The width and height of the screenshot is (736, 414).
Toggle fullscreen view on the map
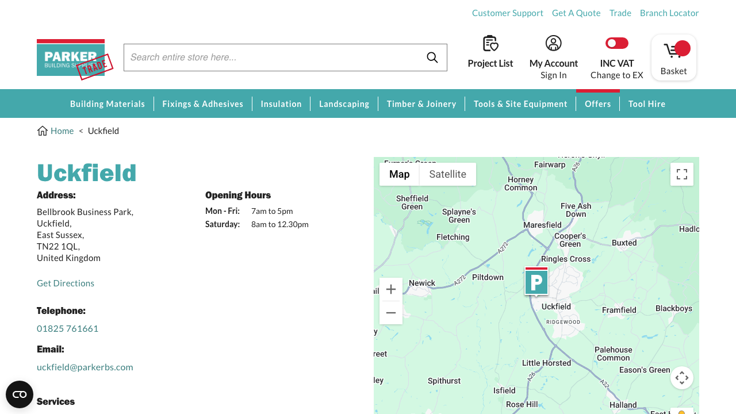(x=681, y=174)
